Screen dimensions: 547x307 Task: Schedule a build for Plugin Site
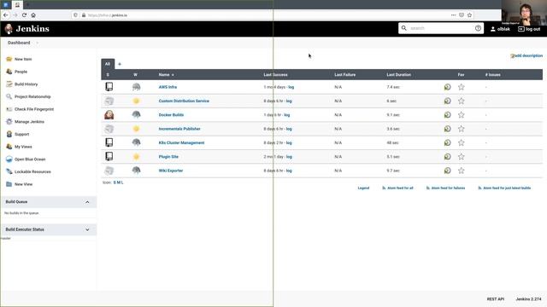click(448, 157)
